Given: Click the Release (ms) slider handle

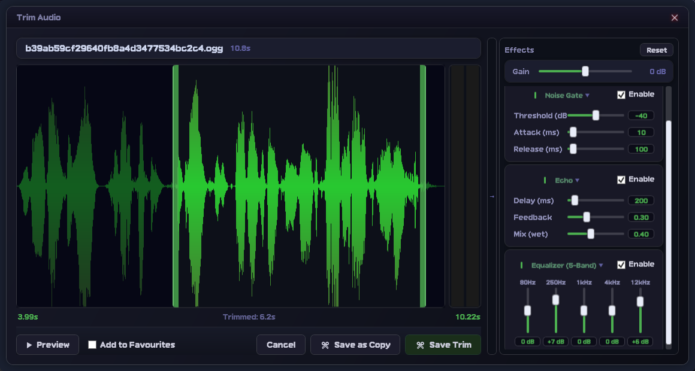Looking at the screenshot, I should (573, 149).
